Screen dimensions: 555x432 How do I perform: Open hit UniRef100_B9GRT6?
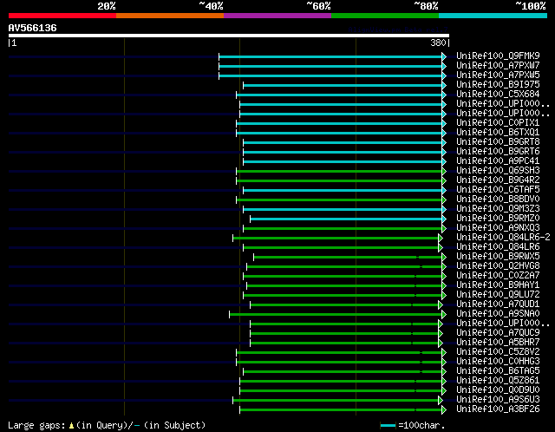coord(498,152)
